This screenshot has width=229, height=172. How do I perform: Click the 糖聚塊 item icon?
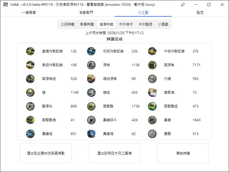(x=152, y=93)
